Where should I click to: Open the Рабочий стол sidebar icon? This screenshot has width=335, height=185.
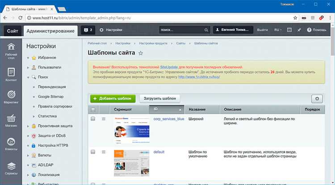(11, 47)
